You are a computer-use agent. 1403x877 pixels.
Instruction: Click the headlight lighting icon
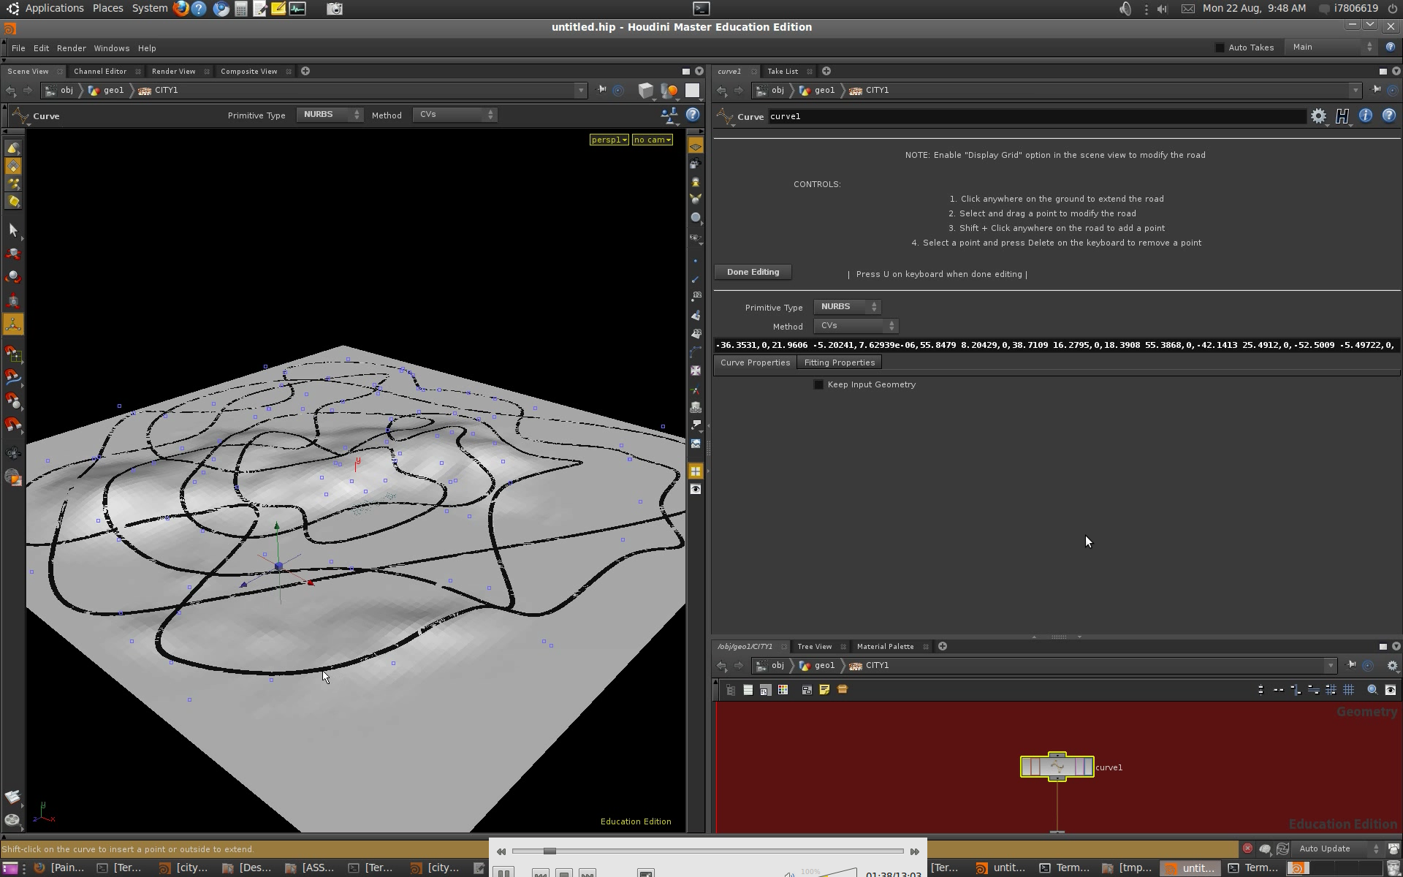click(x=696, y=182)
